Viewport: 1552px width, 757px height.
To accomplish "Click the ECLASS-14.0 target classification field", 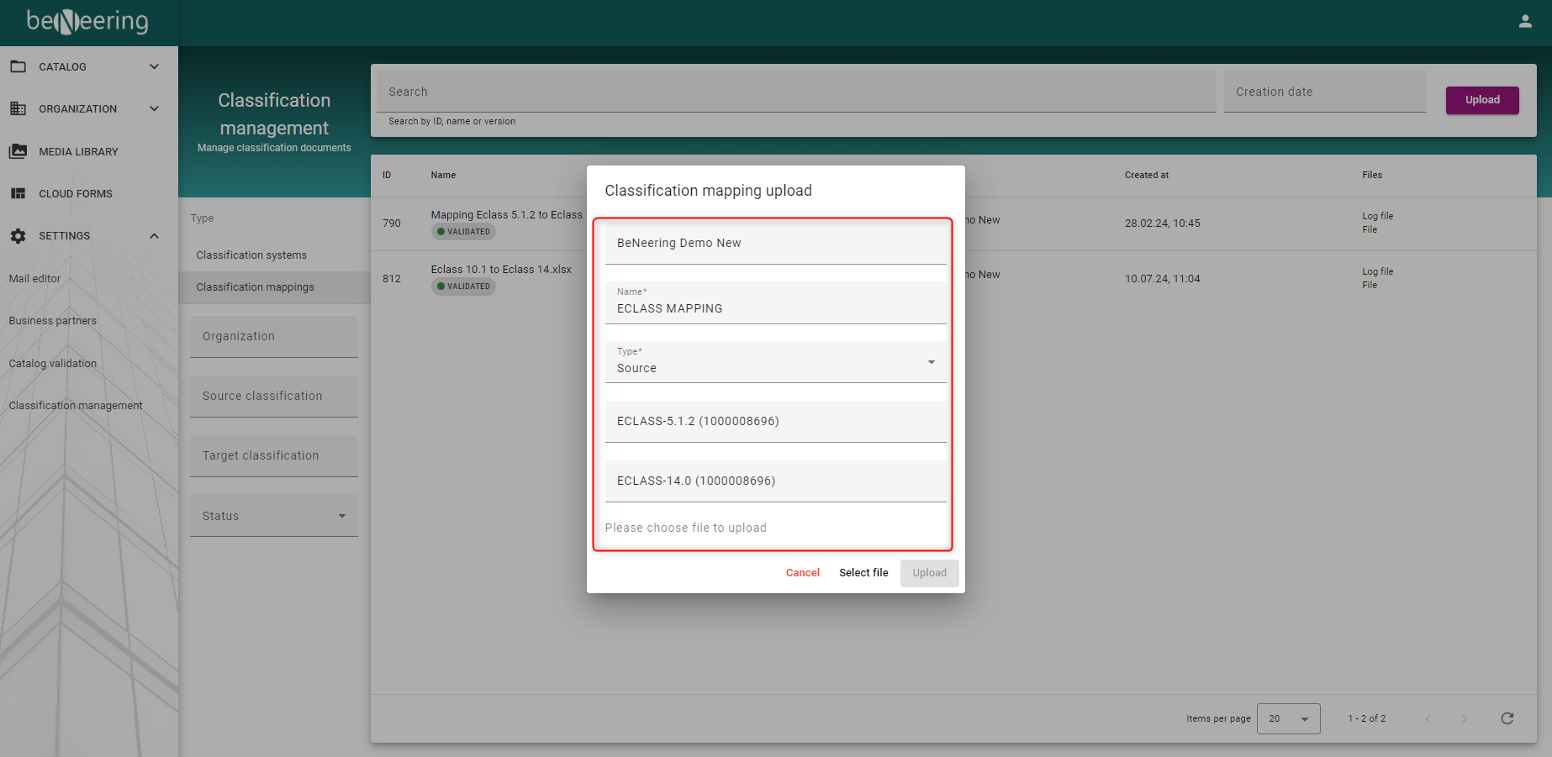I will pyautogui.click(x=774, y=481).
